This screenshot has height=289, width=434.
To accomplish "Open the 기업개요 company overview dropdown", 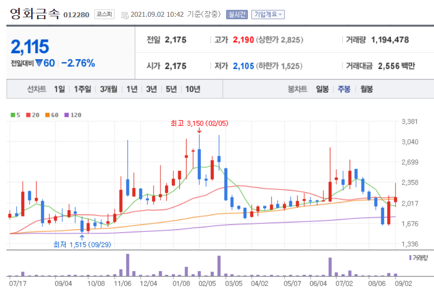I will point(268,14).
